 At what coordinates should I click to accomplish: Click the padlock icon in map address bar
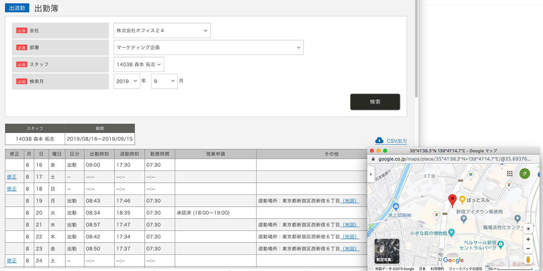(372, 159)
